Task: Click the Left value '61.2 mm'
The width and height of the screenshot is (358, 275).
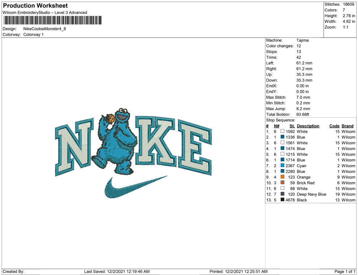Action: [x=304, y=63]
